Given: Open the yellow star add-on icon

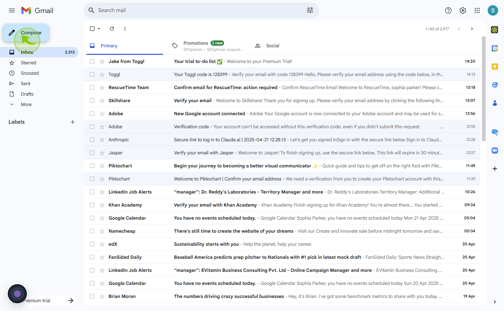Looking at the screenshot, I should point(495,30).
